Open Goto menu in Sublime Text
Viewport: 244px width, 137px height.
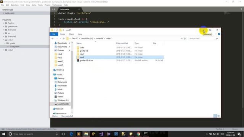coord(34,5)
